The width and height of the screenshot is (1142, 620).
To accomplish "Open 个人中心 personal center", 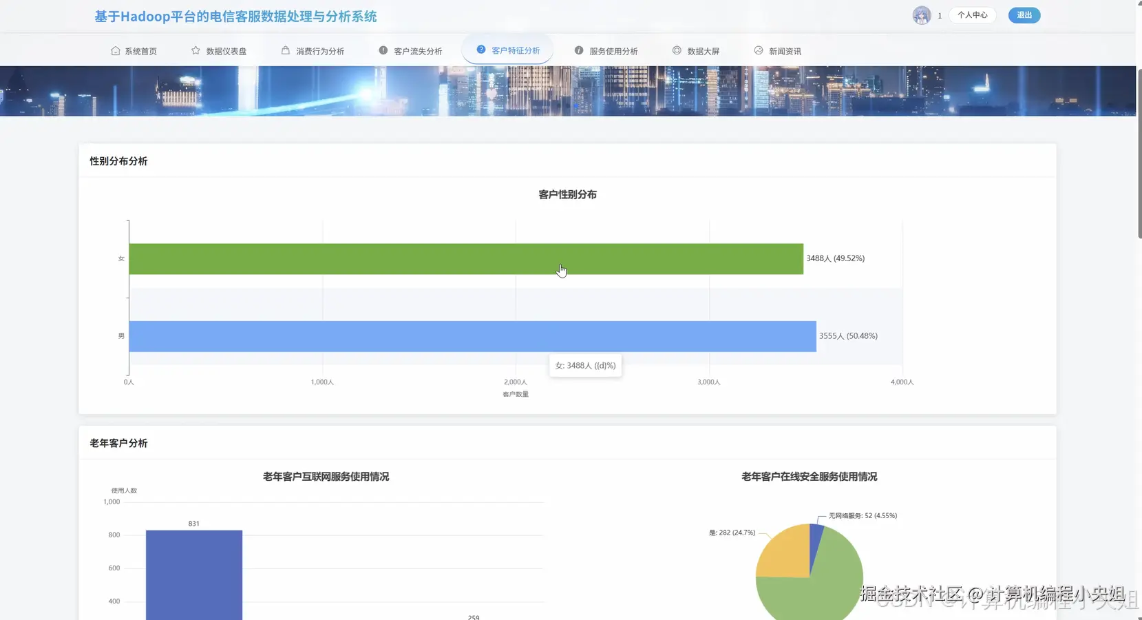I will pyautogui.click(x=972, y=15).
